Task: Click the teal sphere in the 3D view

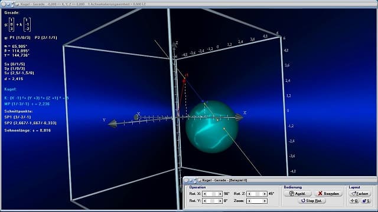Action: pos(211,127)
